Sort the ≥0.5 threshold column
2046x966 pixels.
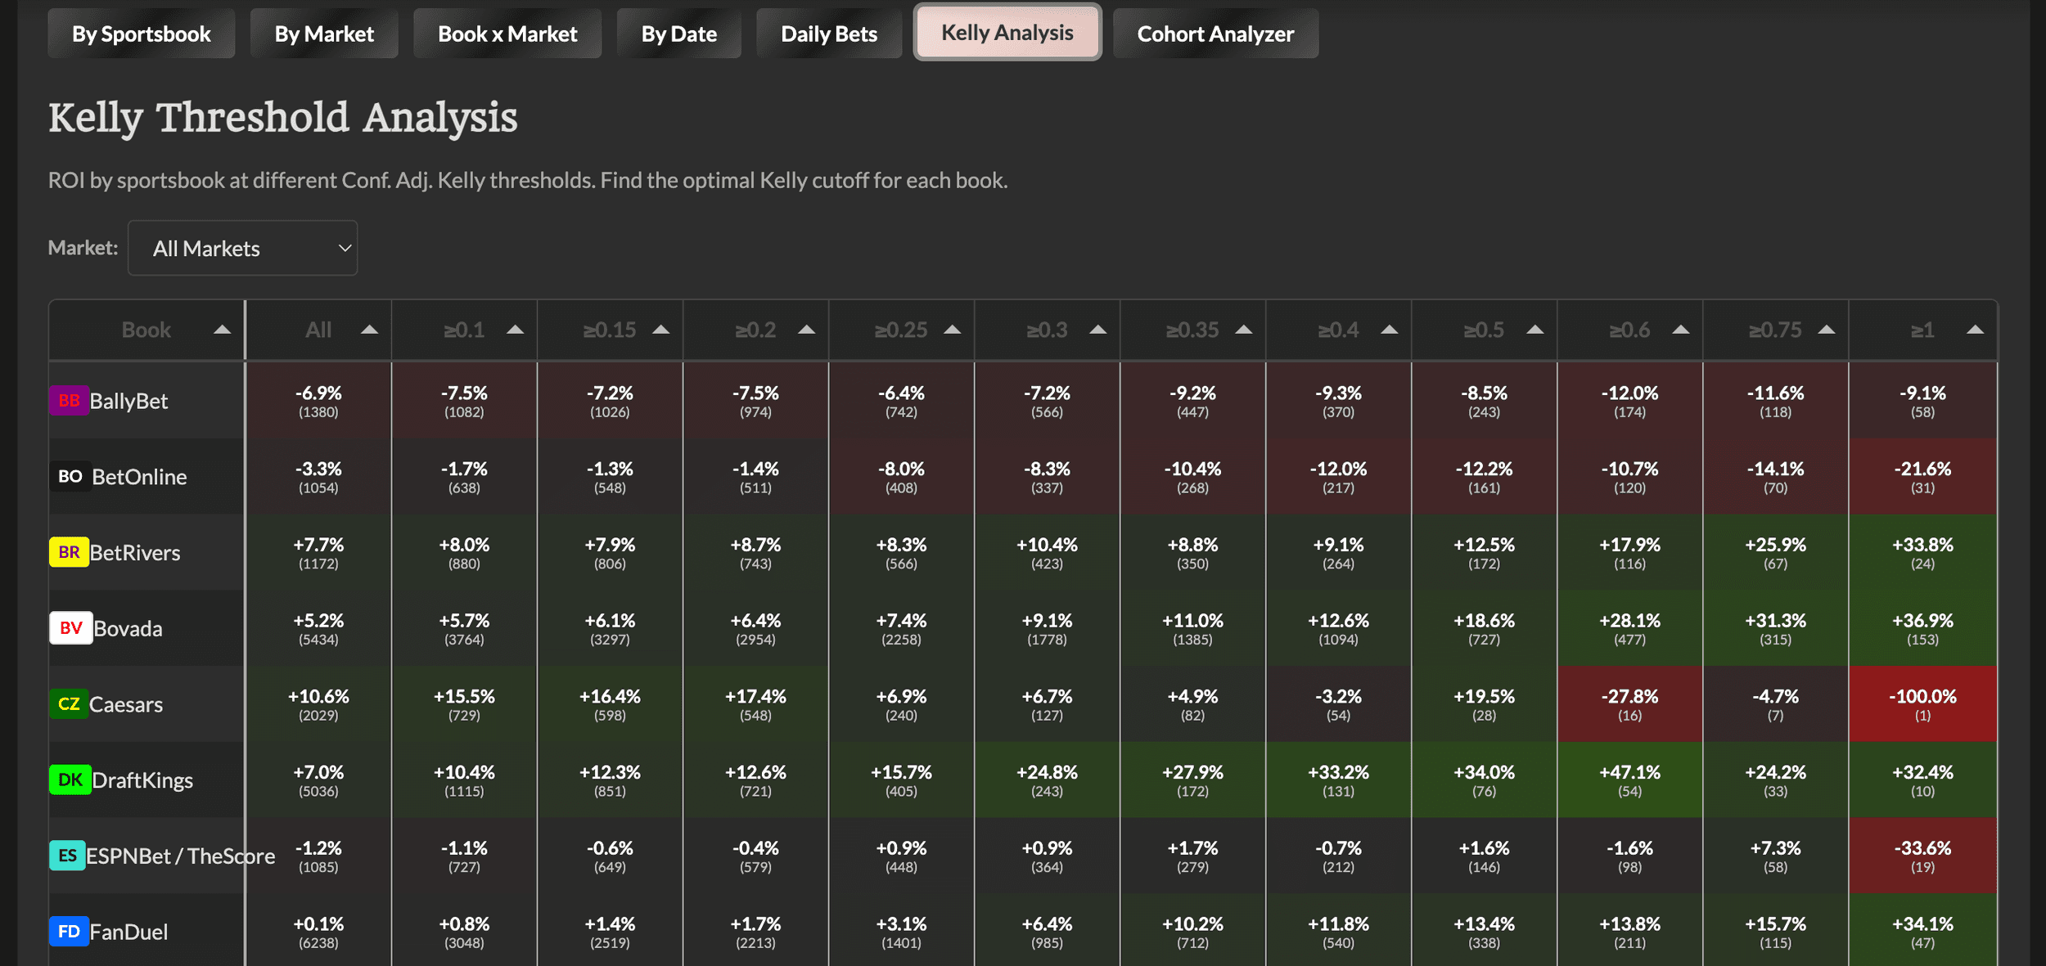point(1534,330)
